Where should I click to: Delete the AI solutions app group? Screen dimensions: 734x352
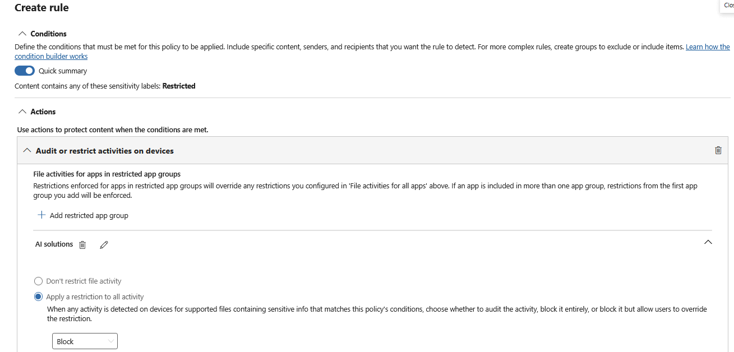click(82, 245)
